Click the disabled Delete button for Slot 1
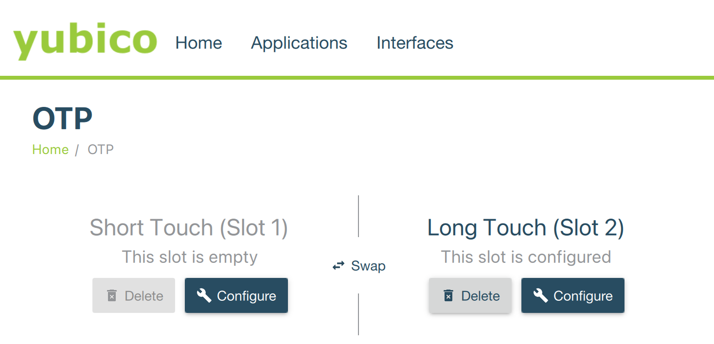This screenshot has width=714, height=344. 134,295
